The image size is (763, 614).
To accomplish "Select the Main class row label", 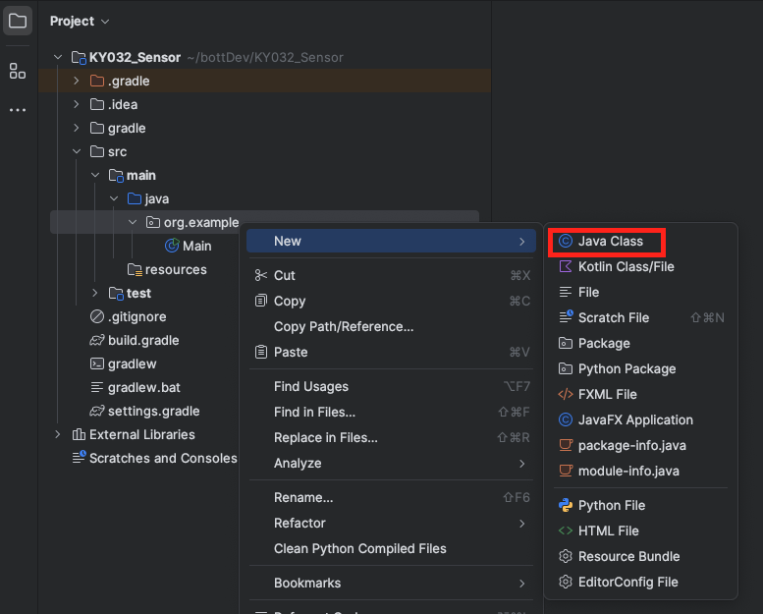I will point(197,246).
